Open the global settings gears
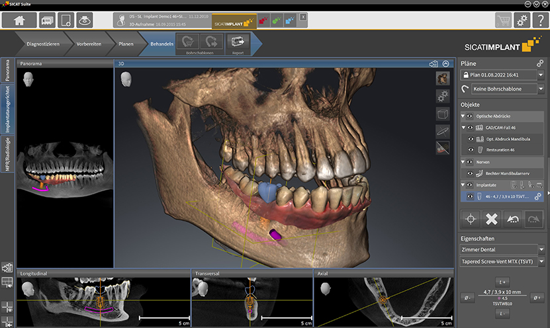 [x=522, y=20]
